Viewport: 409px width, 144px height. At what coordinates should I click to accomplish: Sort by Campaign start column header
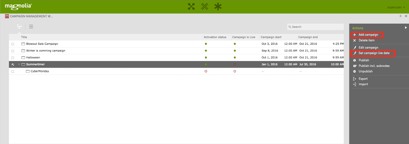[271, 37]
